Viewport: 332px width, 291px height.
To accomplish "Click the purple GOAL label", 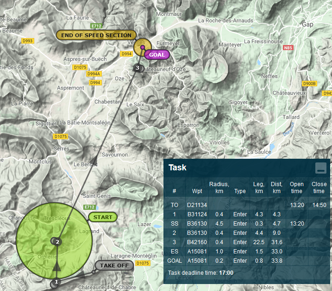I will pos(157,54).
